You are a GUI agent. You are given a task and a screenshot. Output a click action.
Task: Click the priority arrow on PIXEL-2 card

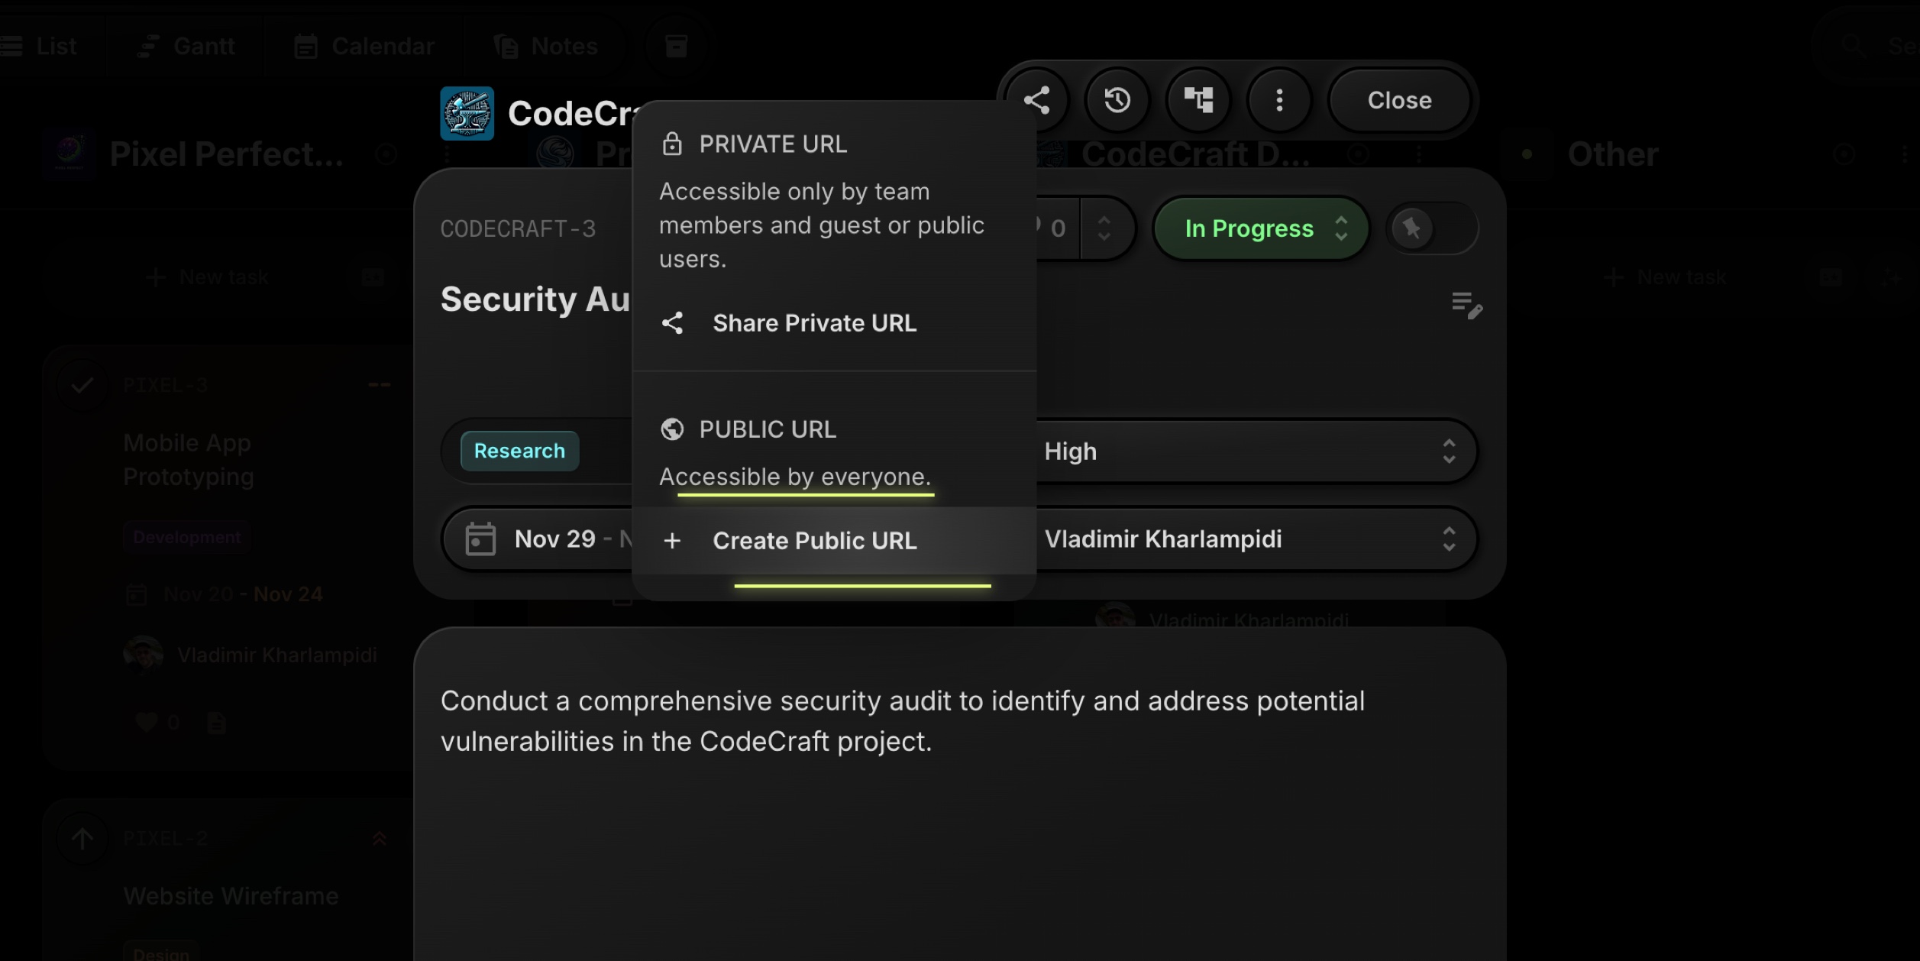[x=380, y=838]
